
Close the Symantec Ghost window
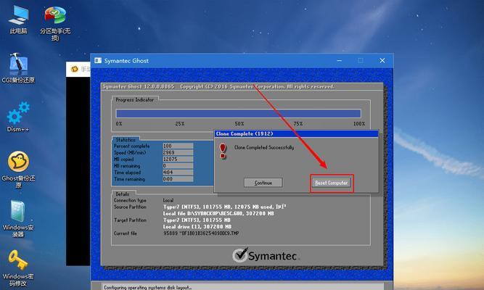click(x=382, y=60)
